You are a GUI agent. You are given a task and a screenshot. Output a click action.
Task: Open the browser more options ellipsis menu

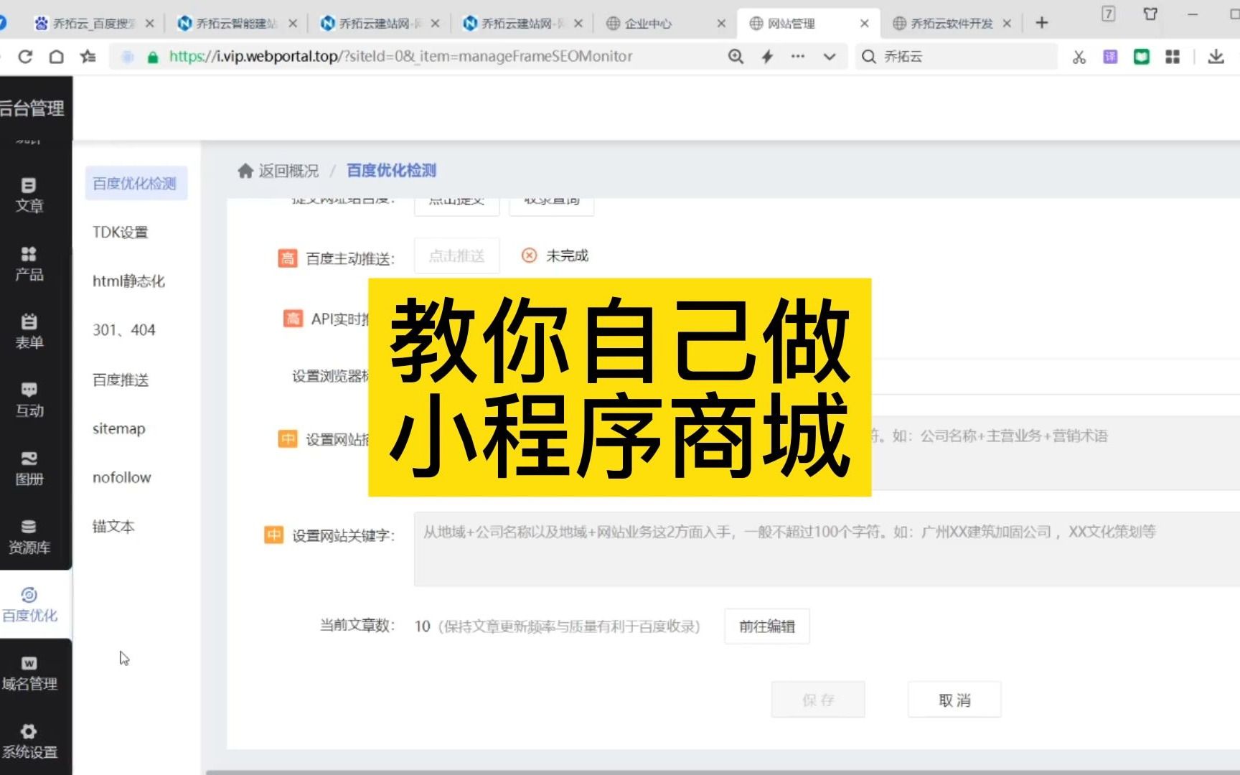tap(797, 57)
